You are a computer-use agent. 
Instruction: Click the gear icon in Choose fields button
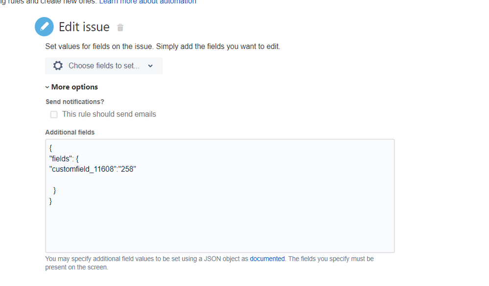click(x=57, y=66)
